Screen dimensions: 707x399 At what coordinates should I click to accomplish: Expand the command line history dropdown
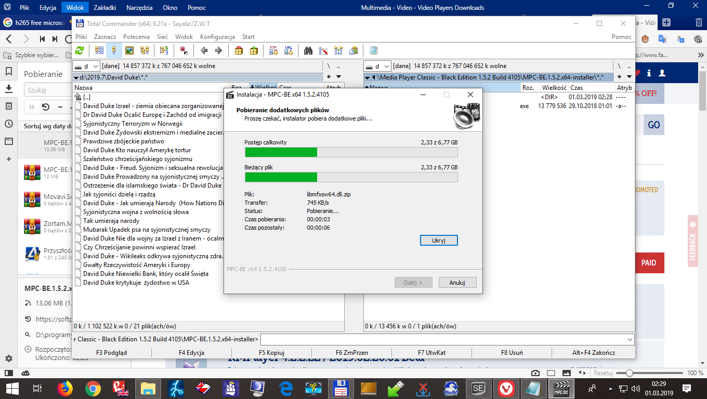click(x=630, y=339)
